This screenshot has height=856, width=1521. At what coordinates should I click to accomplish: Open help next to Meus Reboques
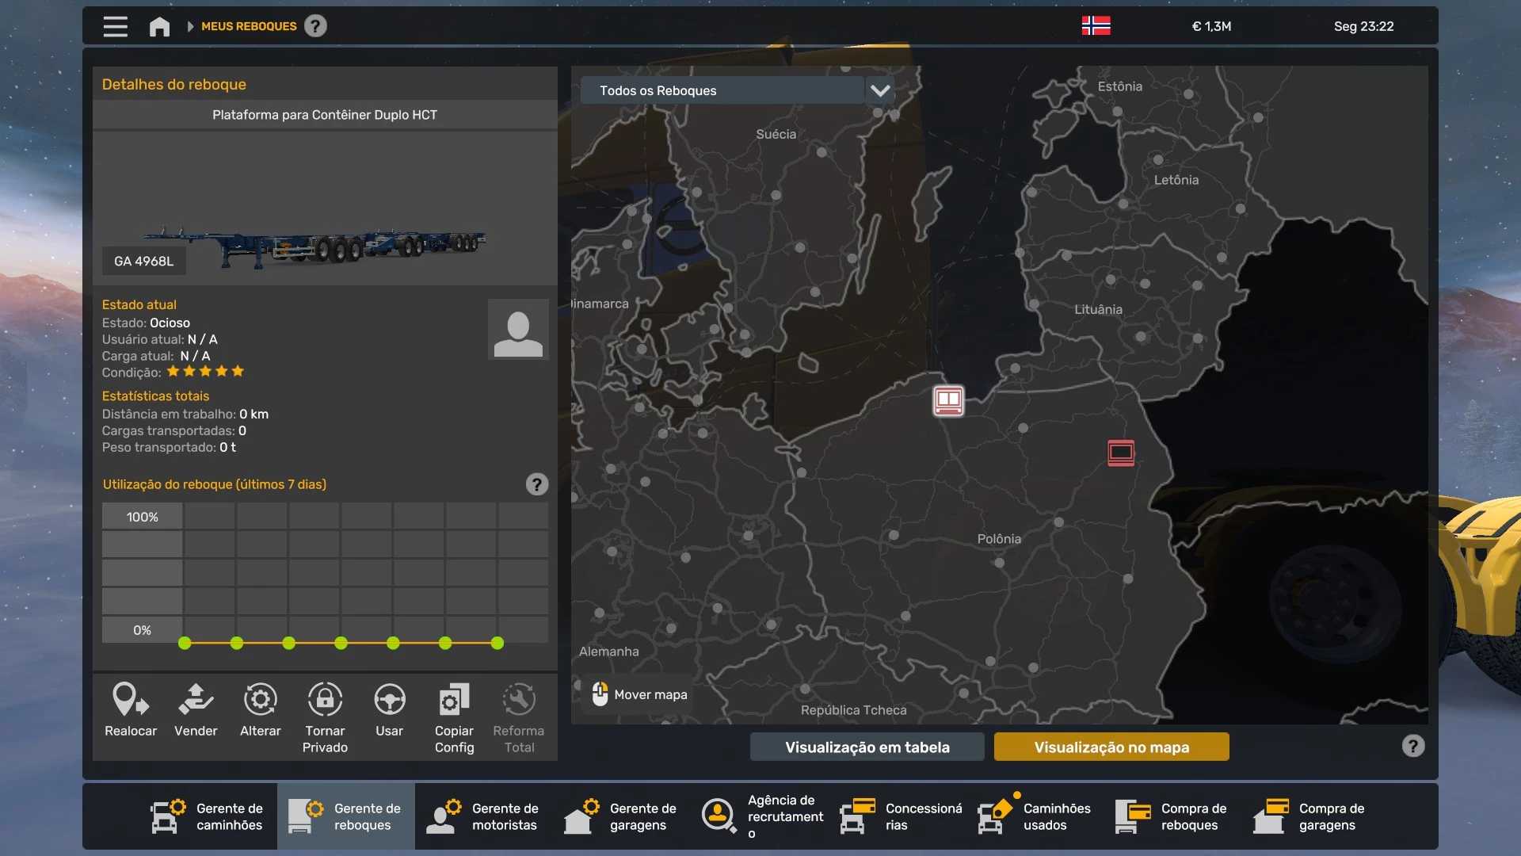coord(315,26)
